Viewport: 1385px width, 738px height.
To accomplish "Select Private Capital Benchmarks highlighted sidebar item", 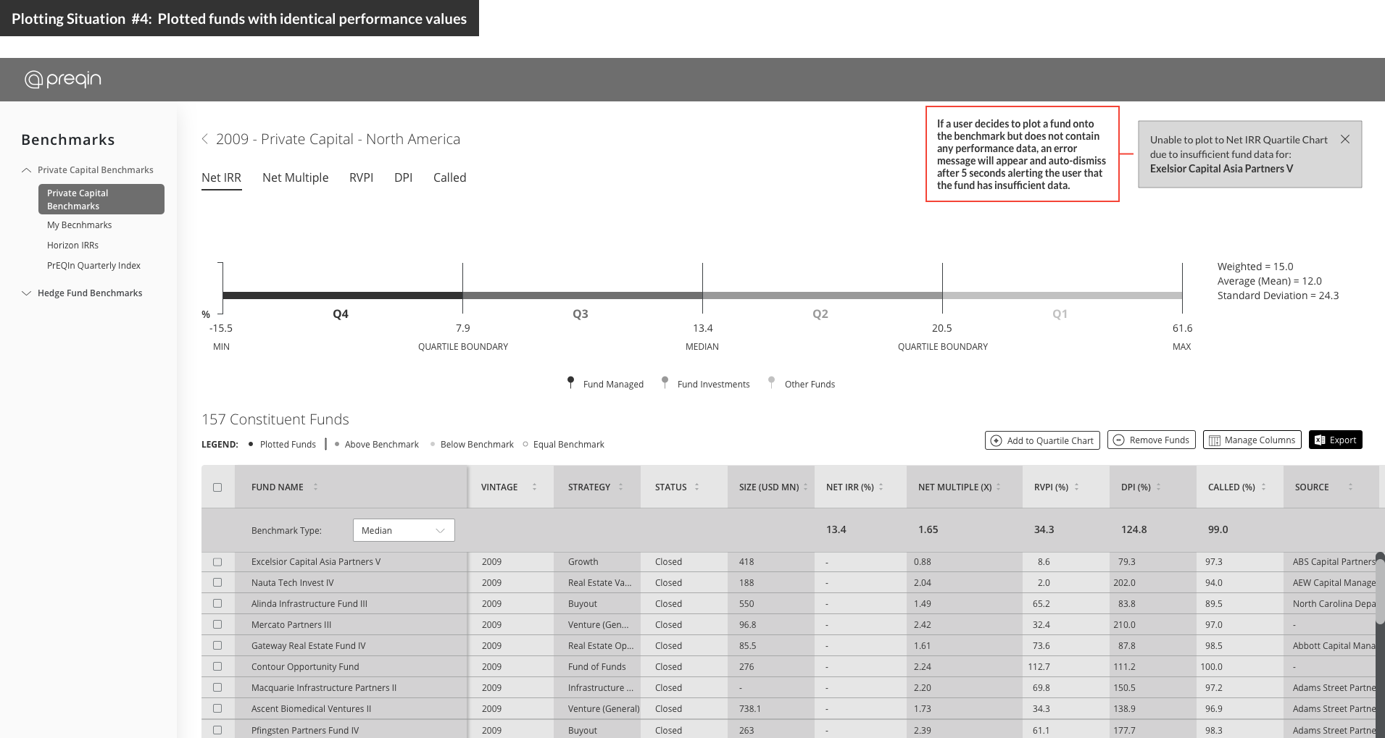I will click(101, 199).
